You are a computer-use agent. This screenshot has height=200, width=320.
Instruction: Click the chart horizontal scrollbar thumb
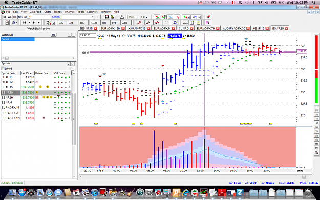304,176
